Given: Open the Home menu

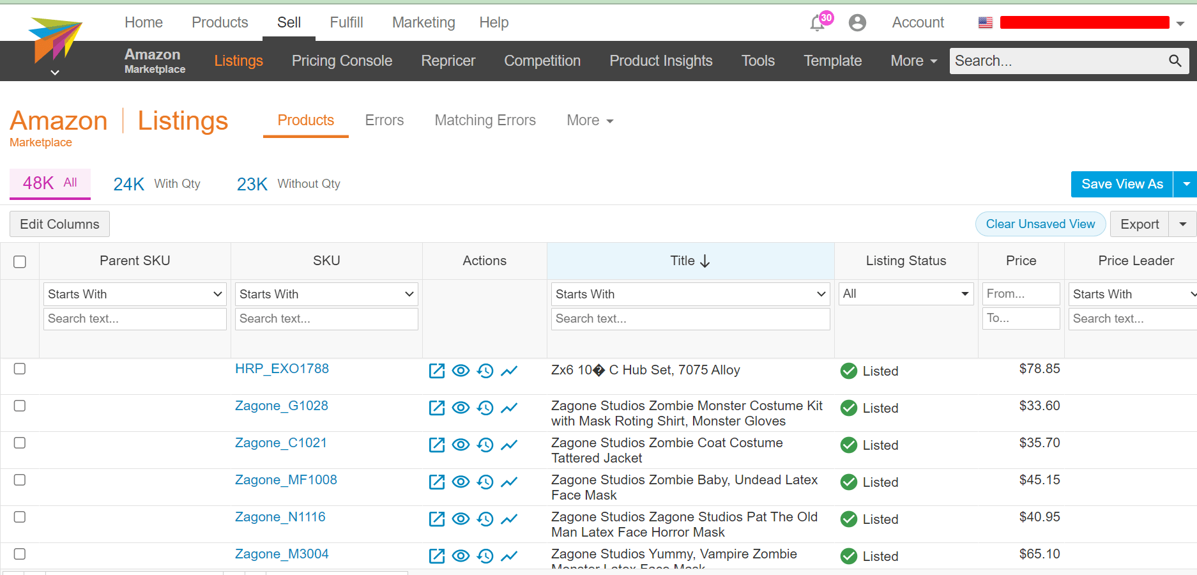Looking at the screenshot, I should point(144,22).
